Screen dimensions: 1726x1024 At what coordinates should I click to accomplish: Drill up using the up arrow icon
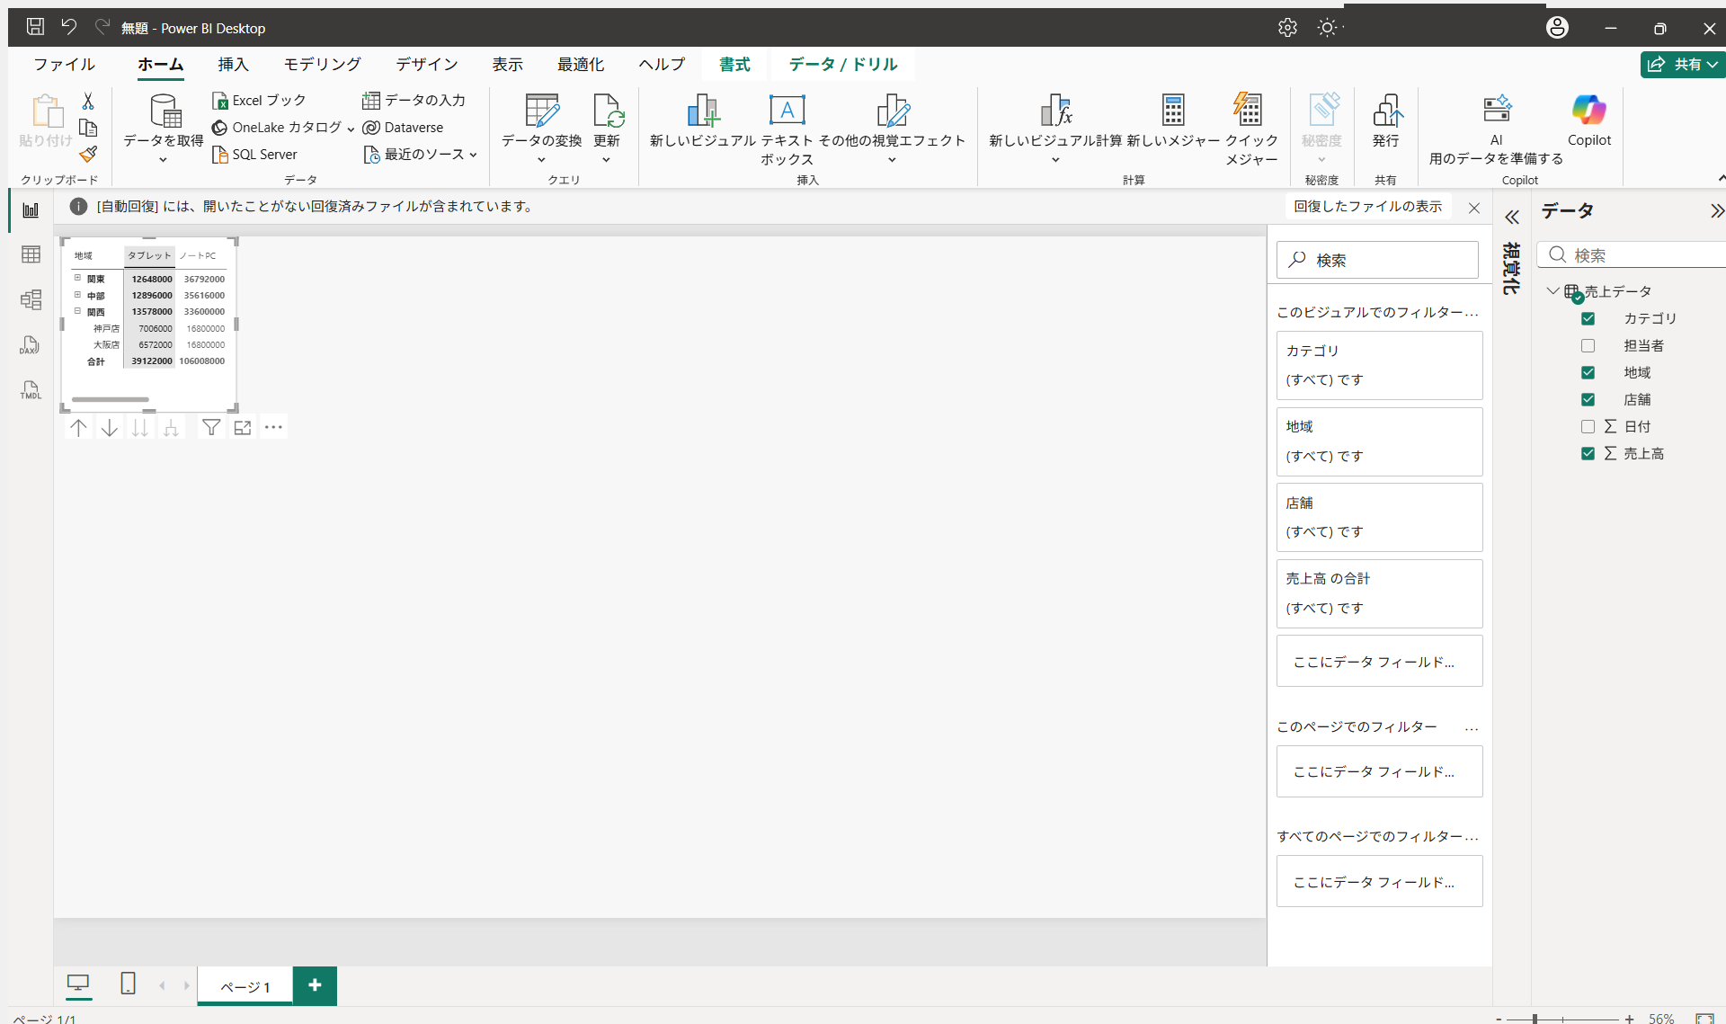78,428
